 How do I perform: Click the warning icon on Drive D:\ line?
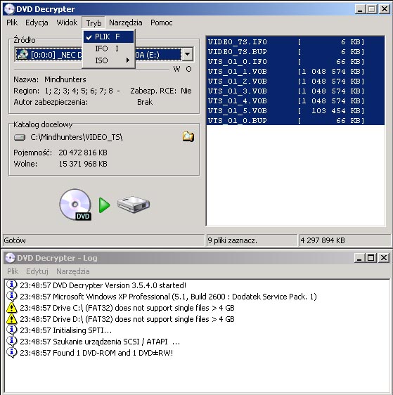(11, 319)
